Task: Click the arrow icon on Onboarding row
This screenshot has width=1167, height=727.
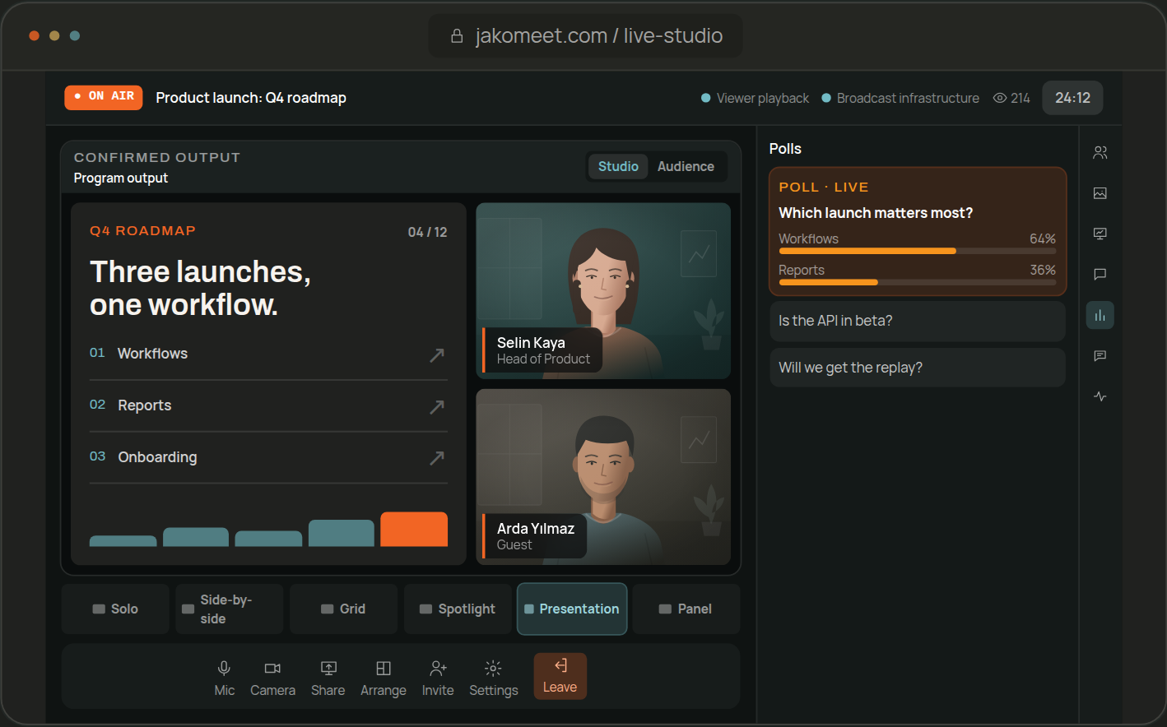Action: 437,458
